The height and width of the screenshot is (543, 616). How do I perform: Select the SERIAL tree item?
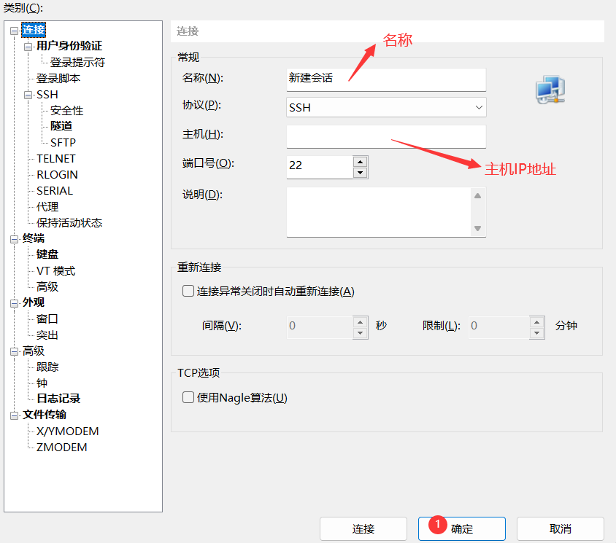coord(55,191)
